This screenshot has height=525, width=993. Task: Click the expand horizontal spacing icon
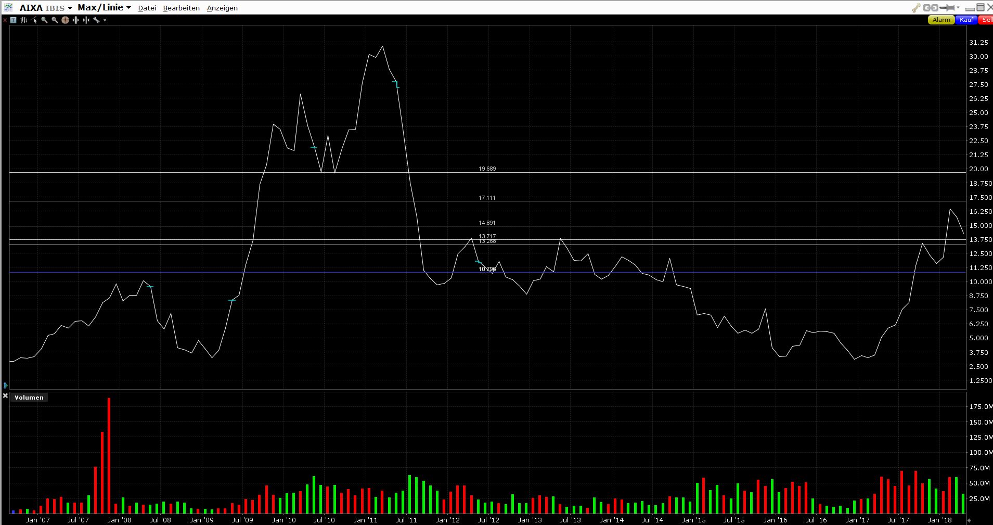76,20
